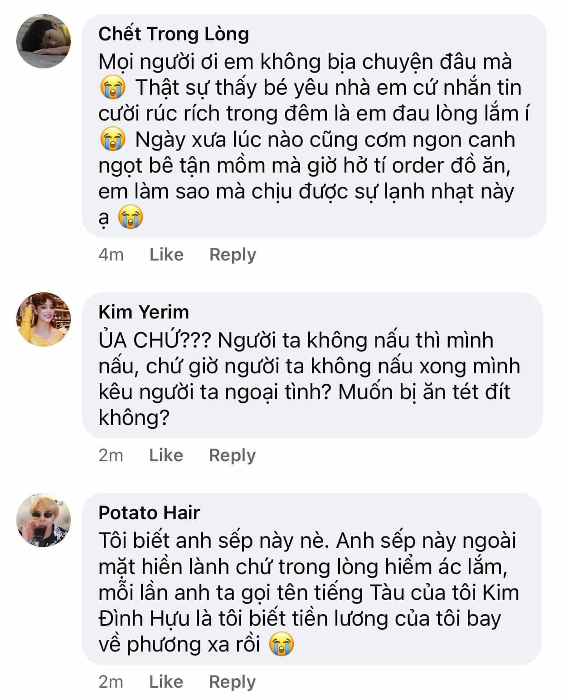Image resolution: width=563 pixels, height=700 pixels.
Task: Reply to Chết Trong Lòng's comment
Action: pos(233,255)
